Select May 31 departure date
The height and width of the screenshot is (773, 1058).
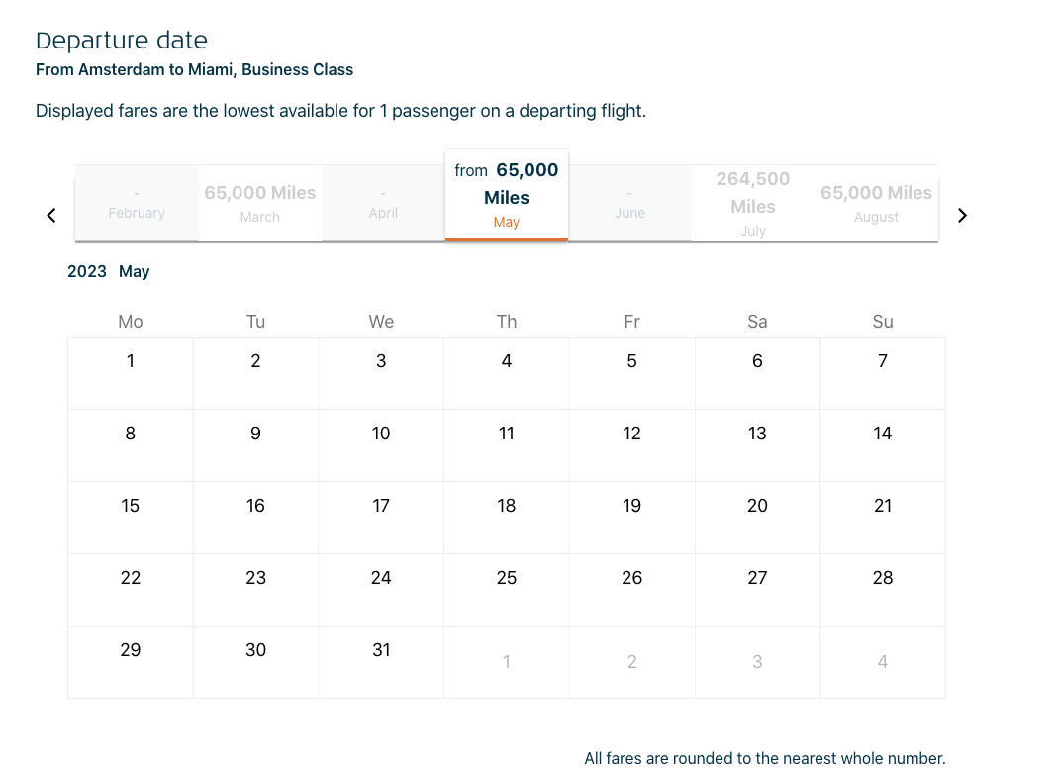tap(381, 661)
